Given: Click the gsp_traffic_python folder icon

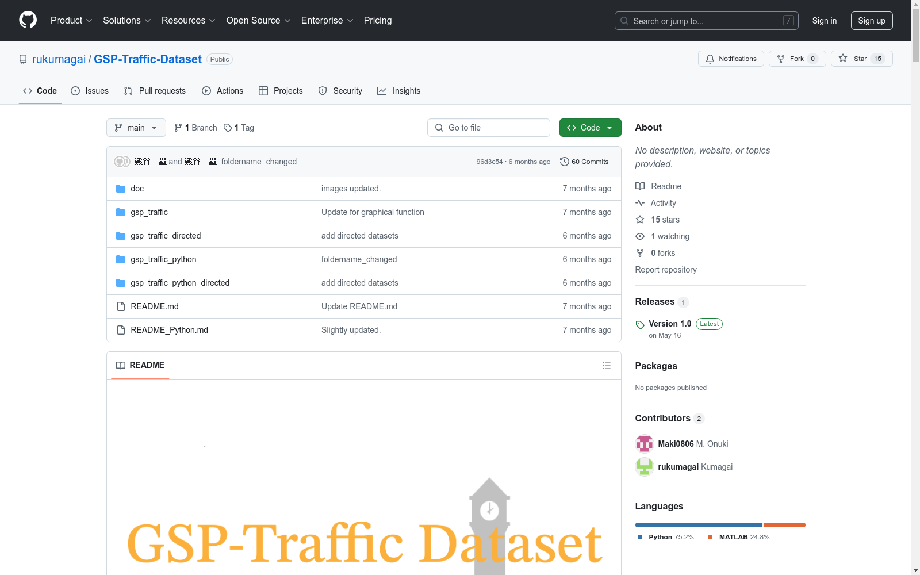Looking at the screenshot, I should click(121, 259).
